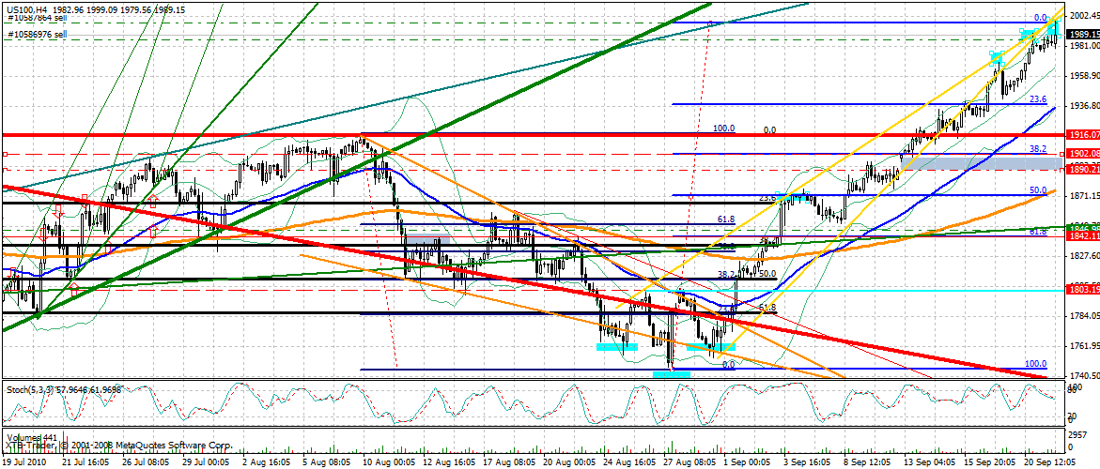The image size is (1100, 469).
Task: Click the 100.0 Fibonacci label on thick red line
Action: point(723,129)
